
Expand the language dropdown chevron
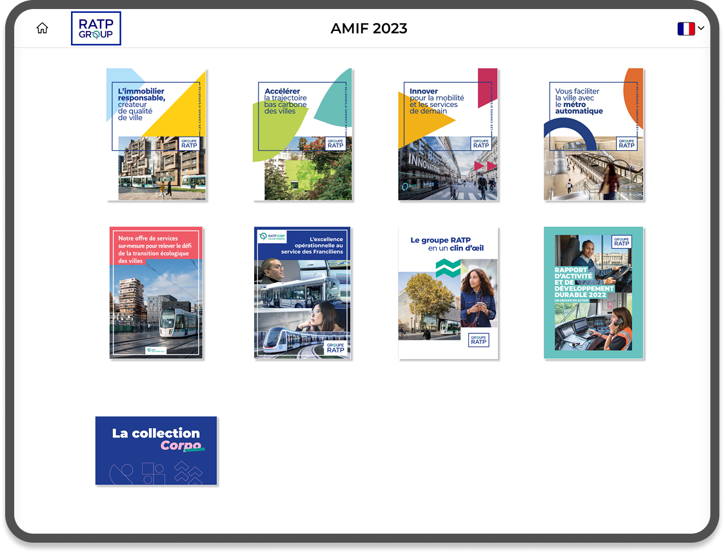701,28
